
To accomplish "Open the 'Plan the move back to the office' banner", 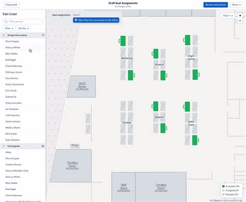I will [x=96, y=20].
